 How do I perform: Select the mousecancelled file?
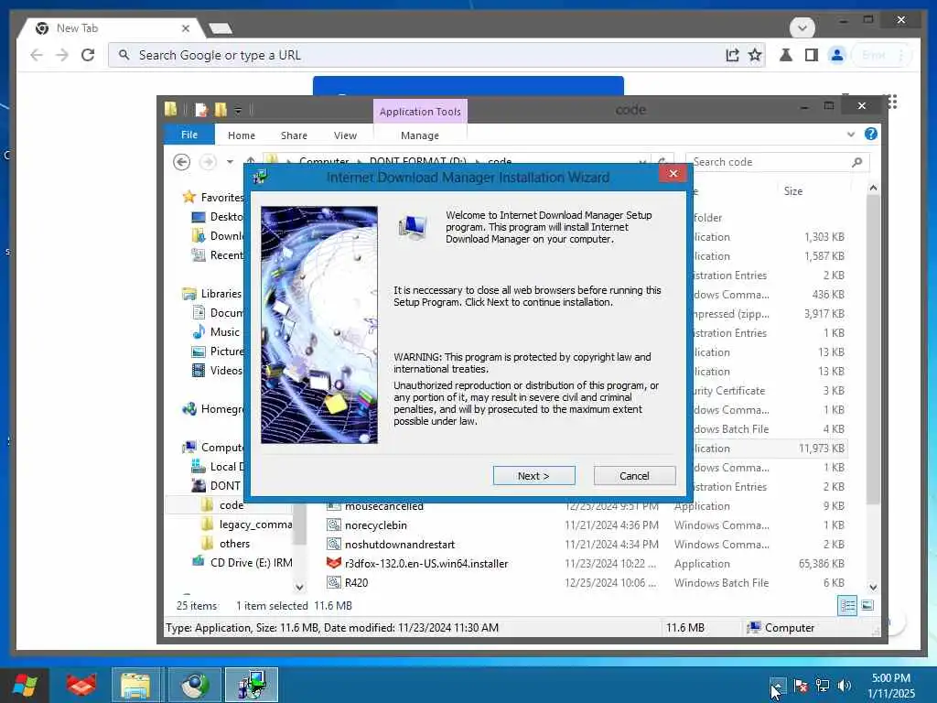(x=383, y=506)
